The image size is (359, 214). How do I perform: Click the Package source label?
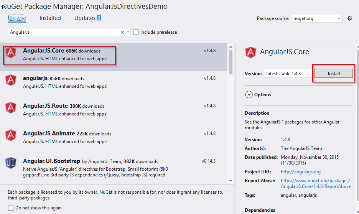273,18
